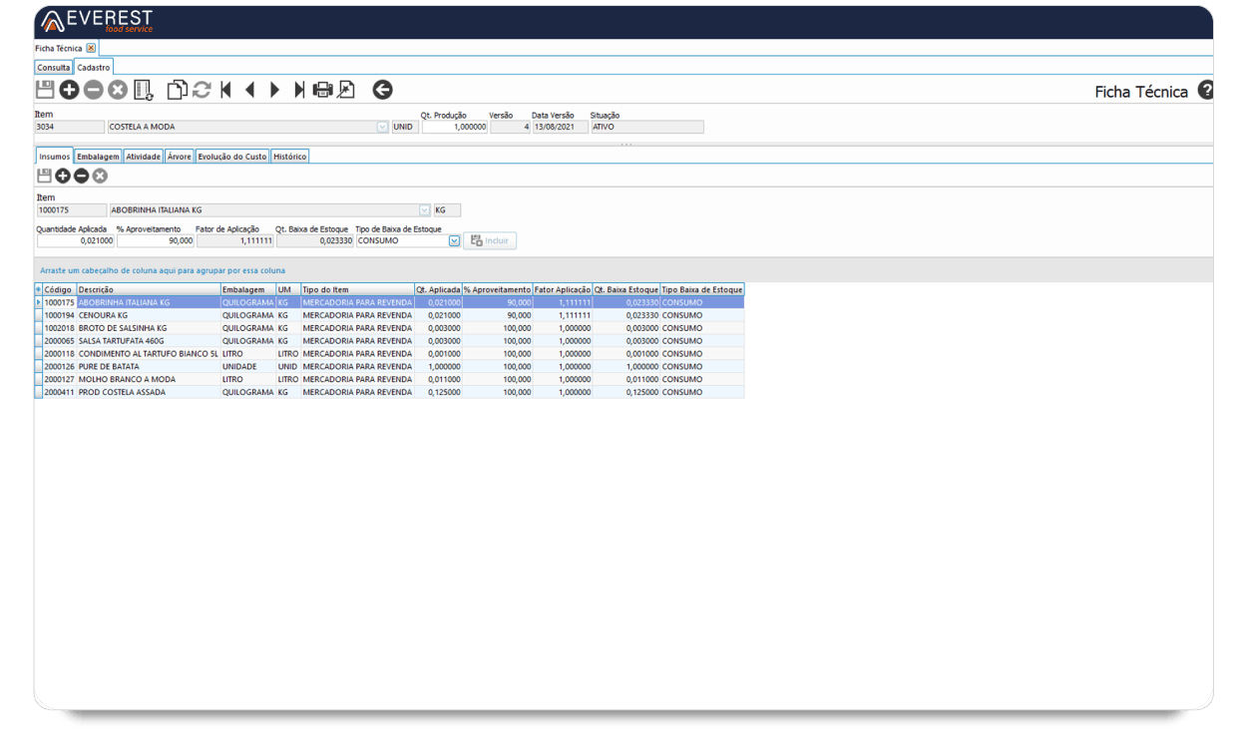
Task: Click the Insumos sub-toolbar cancel X icon
Action: 100,176
